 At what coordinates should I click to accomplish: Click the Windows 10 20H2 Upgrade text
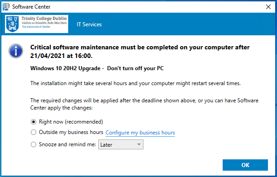point(65,68)
